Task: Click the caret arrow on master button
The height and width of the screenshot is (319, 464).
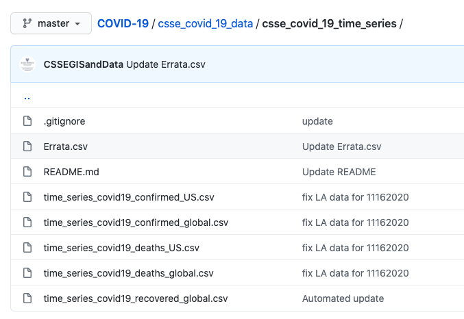Action: coord(77,24)
